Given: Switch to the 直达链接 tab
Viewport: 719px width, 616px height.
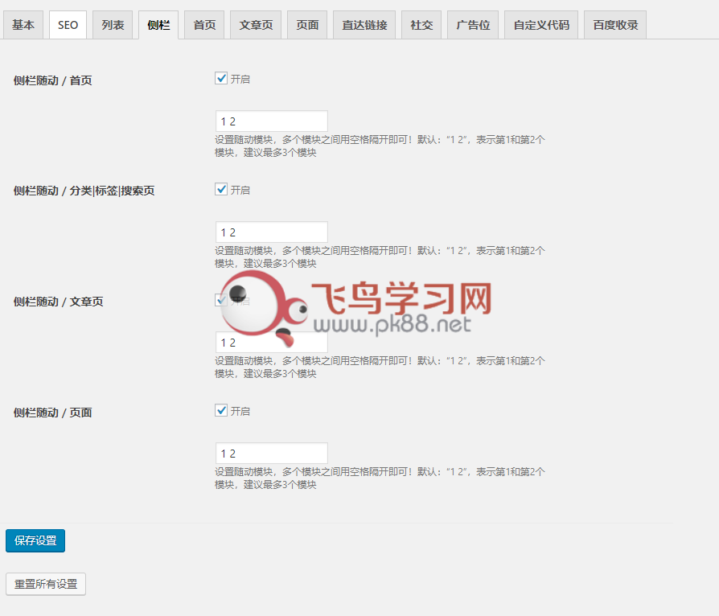Looking at the screenshot, I should click(364, 25).
